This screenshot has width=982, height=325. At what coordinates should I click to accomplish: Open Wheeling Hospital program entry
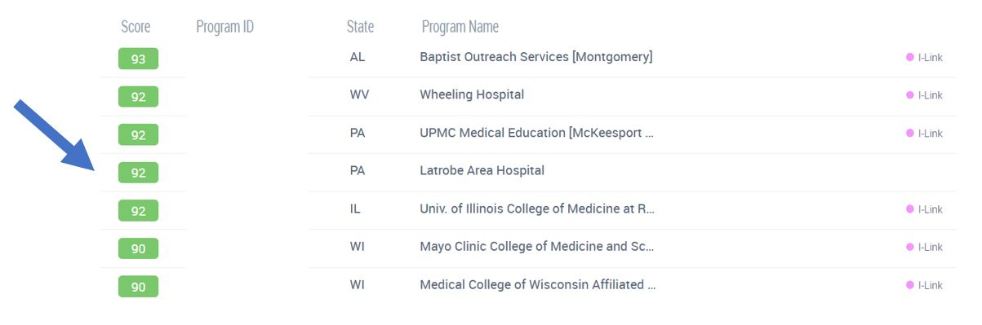pos(472,94)
